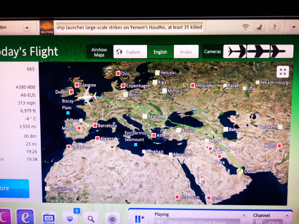299x224 pixels.
Task: Click the Mosul city marker
Action: coord(207,140)
